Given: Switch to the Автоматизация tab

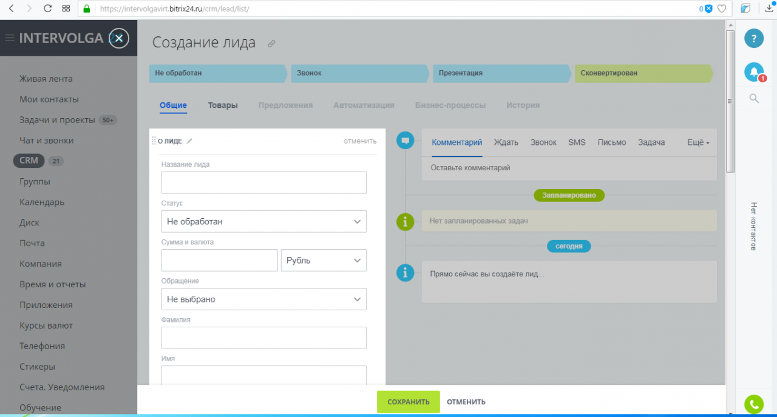Looking at the screenshot, I should pyautogui.click(x=364, y=105).
